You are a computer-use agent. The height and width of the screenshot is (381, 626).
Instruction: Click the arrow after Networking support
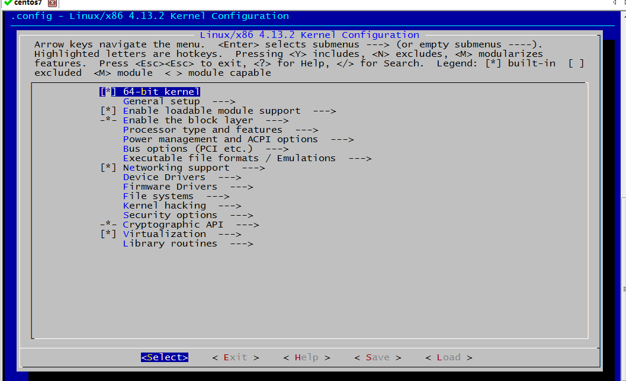(253, 168)
